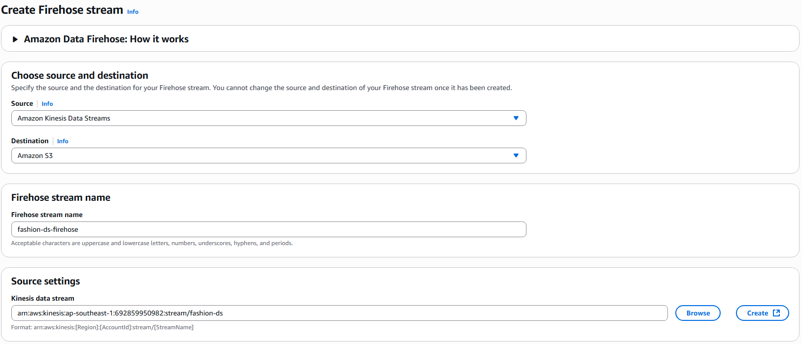Click the 'Acceptable characters' hint text

click(152, 243)
